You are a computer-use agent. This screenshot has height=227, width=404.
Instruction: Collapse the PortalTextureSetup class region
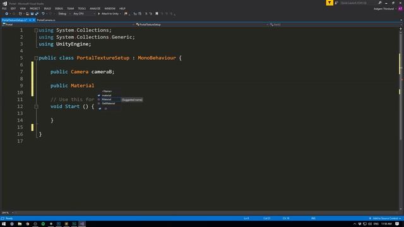coord(37,58)
